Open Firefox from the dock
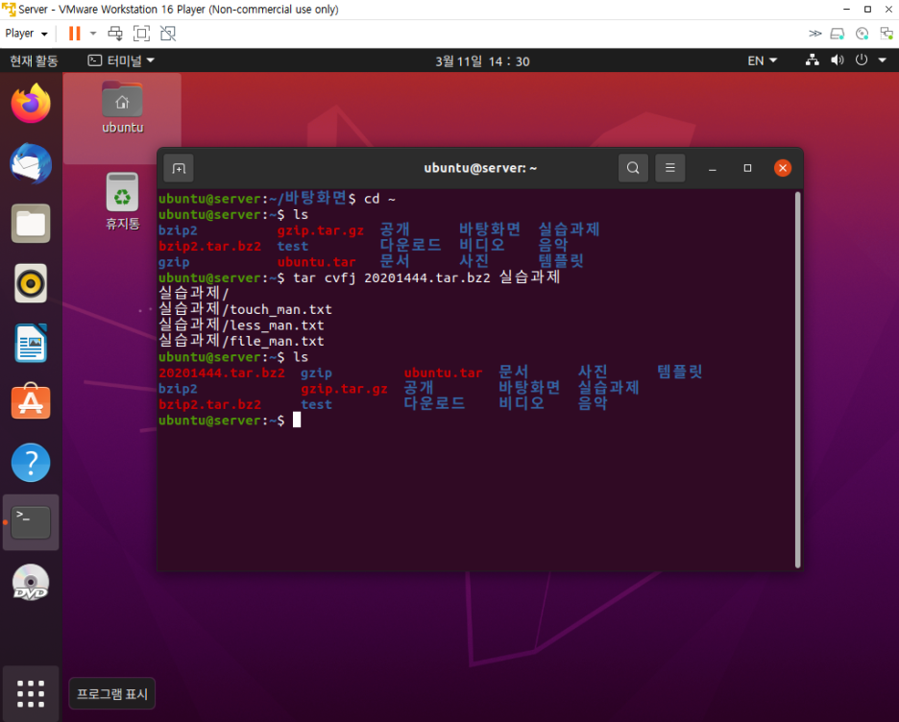 [31, 104]
